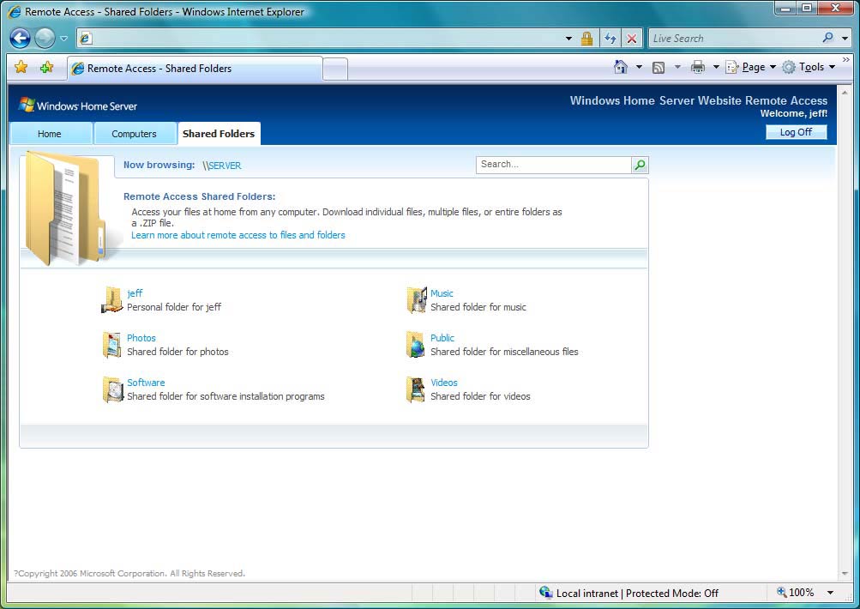
Task: Open the jeff personal folder icon
Action: 112,300
